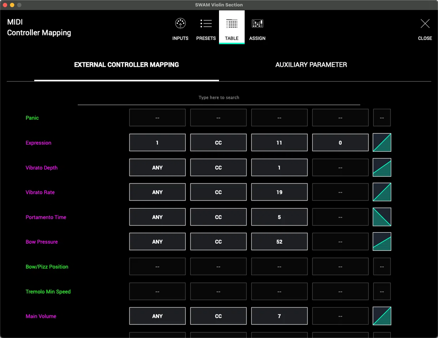Viewport: 438px width, 338px height.
Task: Edit the Vibrato Depth response curve
Action: coord(382,167)
